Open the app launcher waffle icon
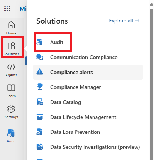 (x=7, y=9)
